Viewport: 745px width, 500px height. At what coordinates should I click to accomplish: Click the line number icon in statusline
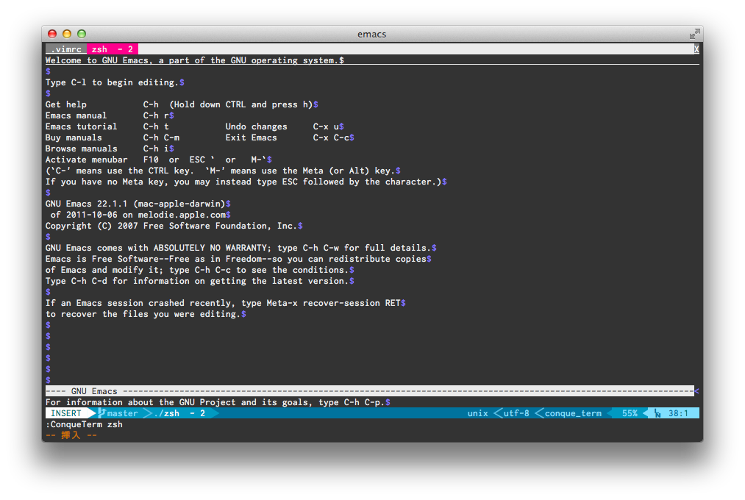[657, 413]
